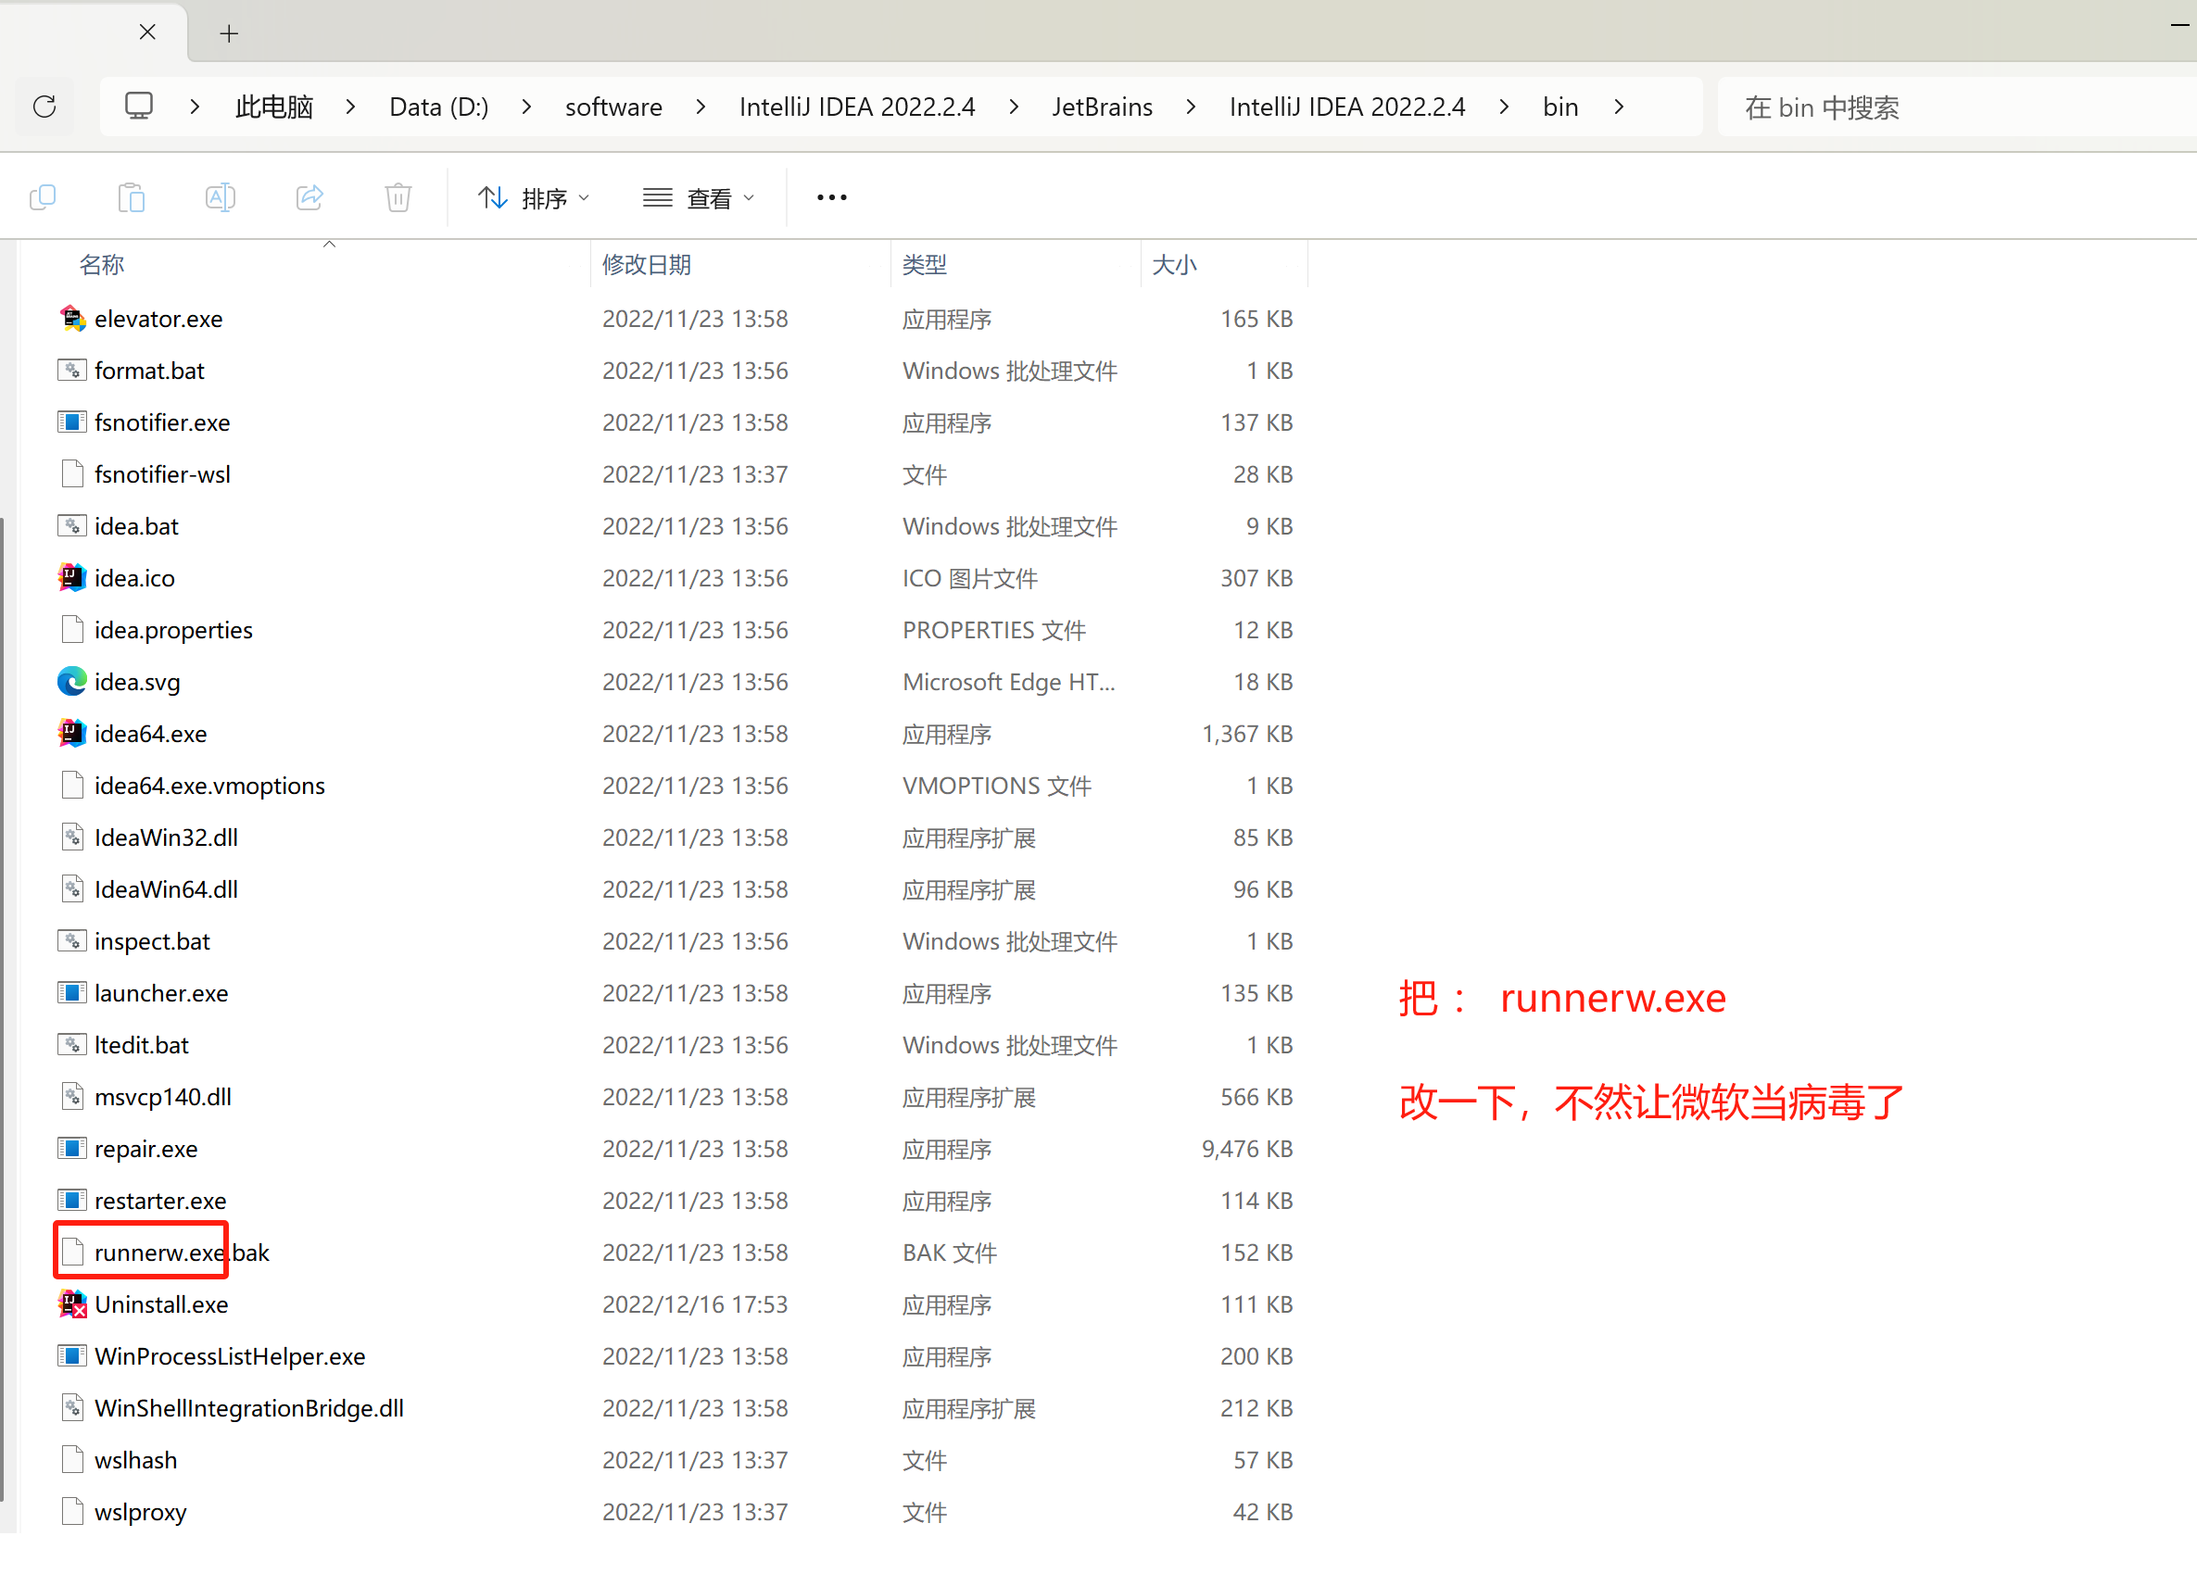The image size is (2197, 1574).
Task: Expand chevron before JetBrains in breadcrumb
Action: [x=1014, y=107]
